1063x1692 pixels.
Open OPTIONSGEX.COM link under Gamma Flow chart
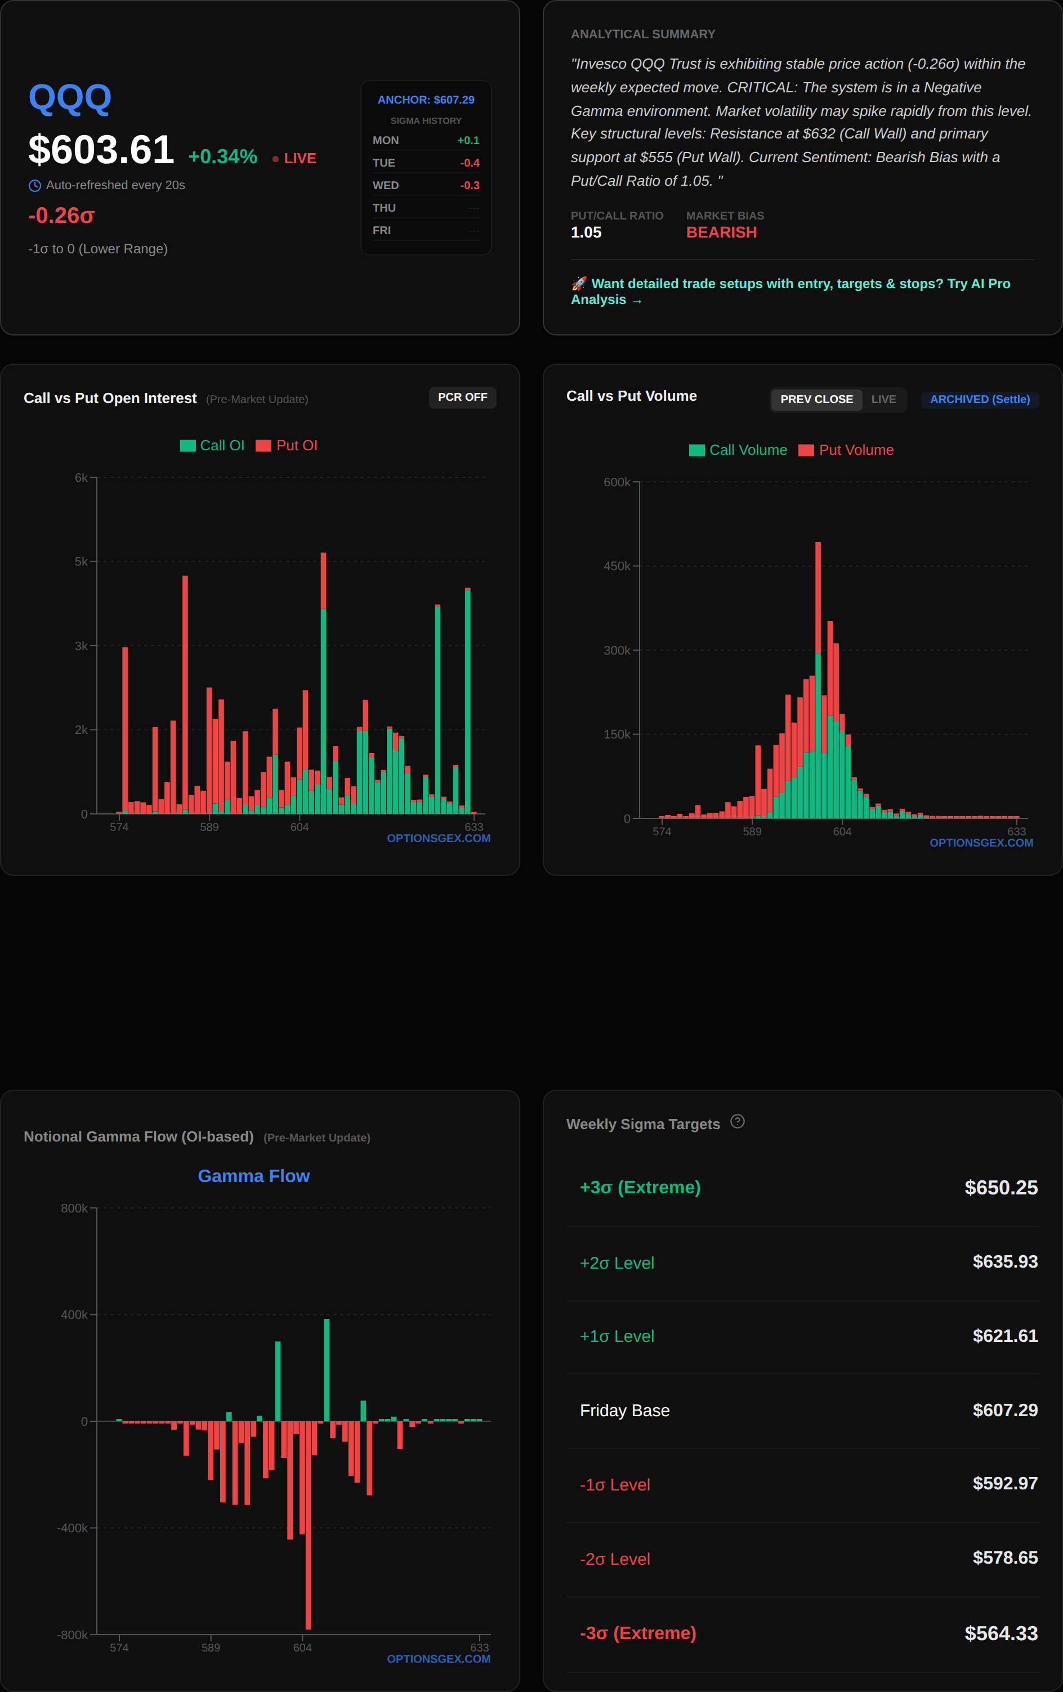pos(438,1658)
